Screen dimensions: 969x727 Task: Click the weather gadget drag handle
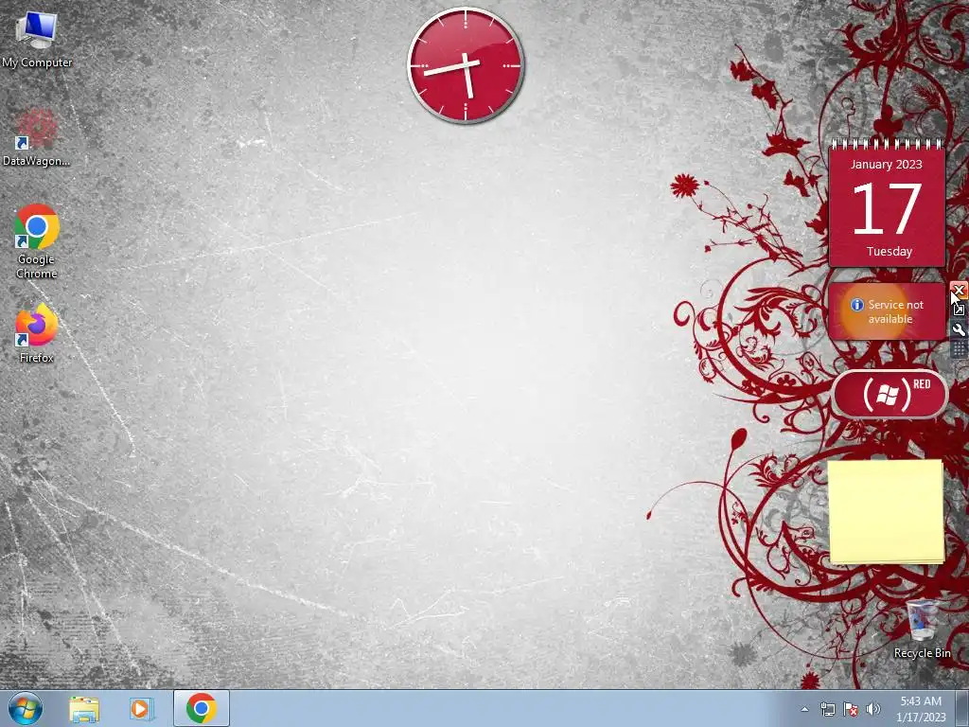959,349
